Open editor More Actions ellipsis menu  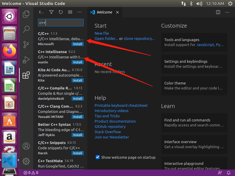(x=227, y=12)
